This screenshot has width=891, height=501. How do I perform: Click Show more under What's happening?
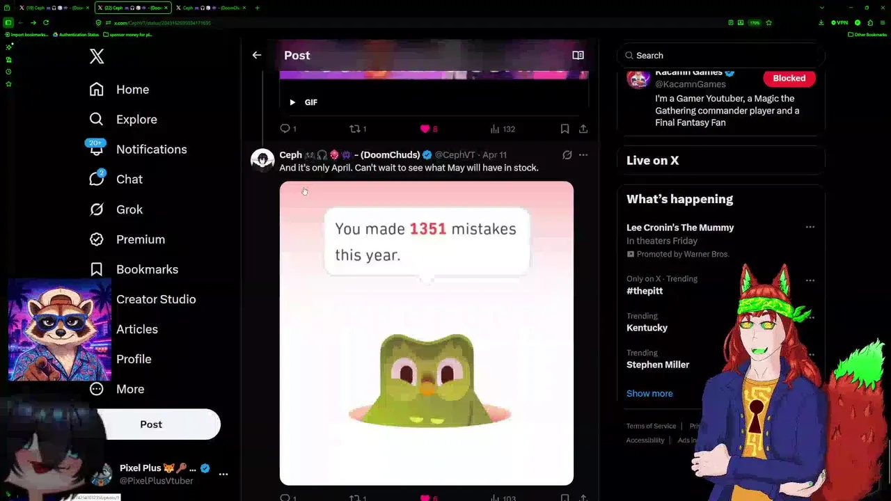(649, 393)
